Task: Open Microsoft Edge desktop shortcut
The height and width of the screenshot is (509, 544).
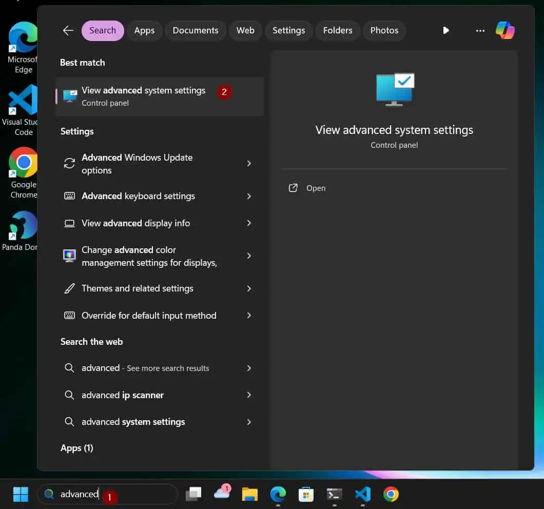Action: pos(23,48)
